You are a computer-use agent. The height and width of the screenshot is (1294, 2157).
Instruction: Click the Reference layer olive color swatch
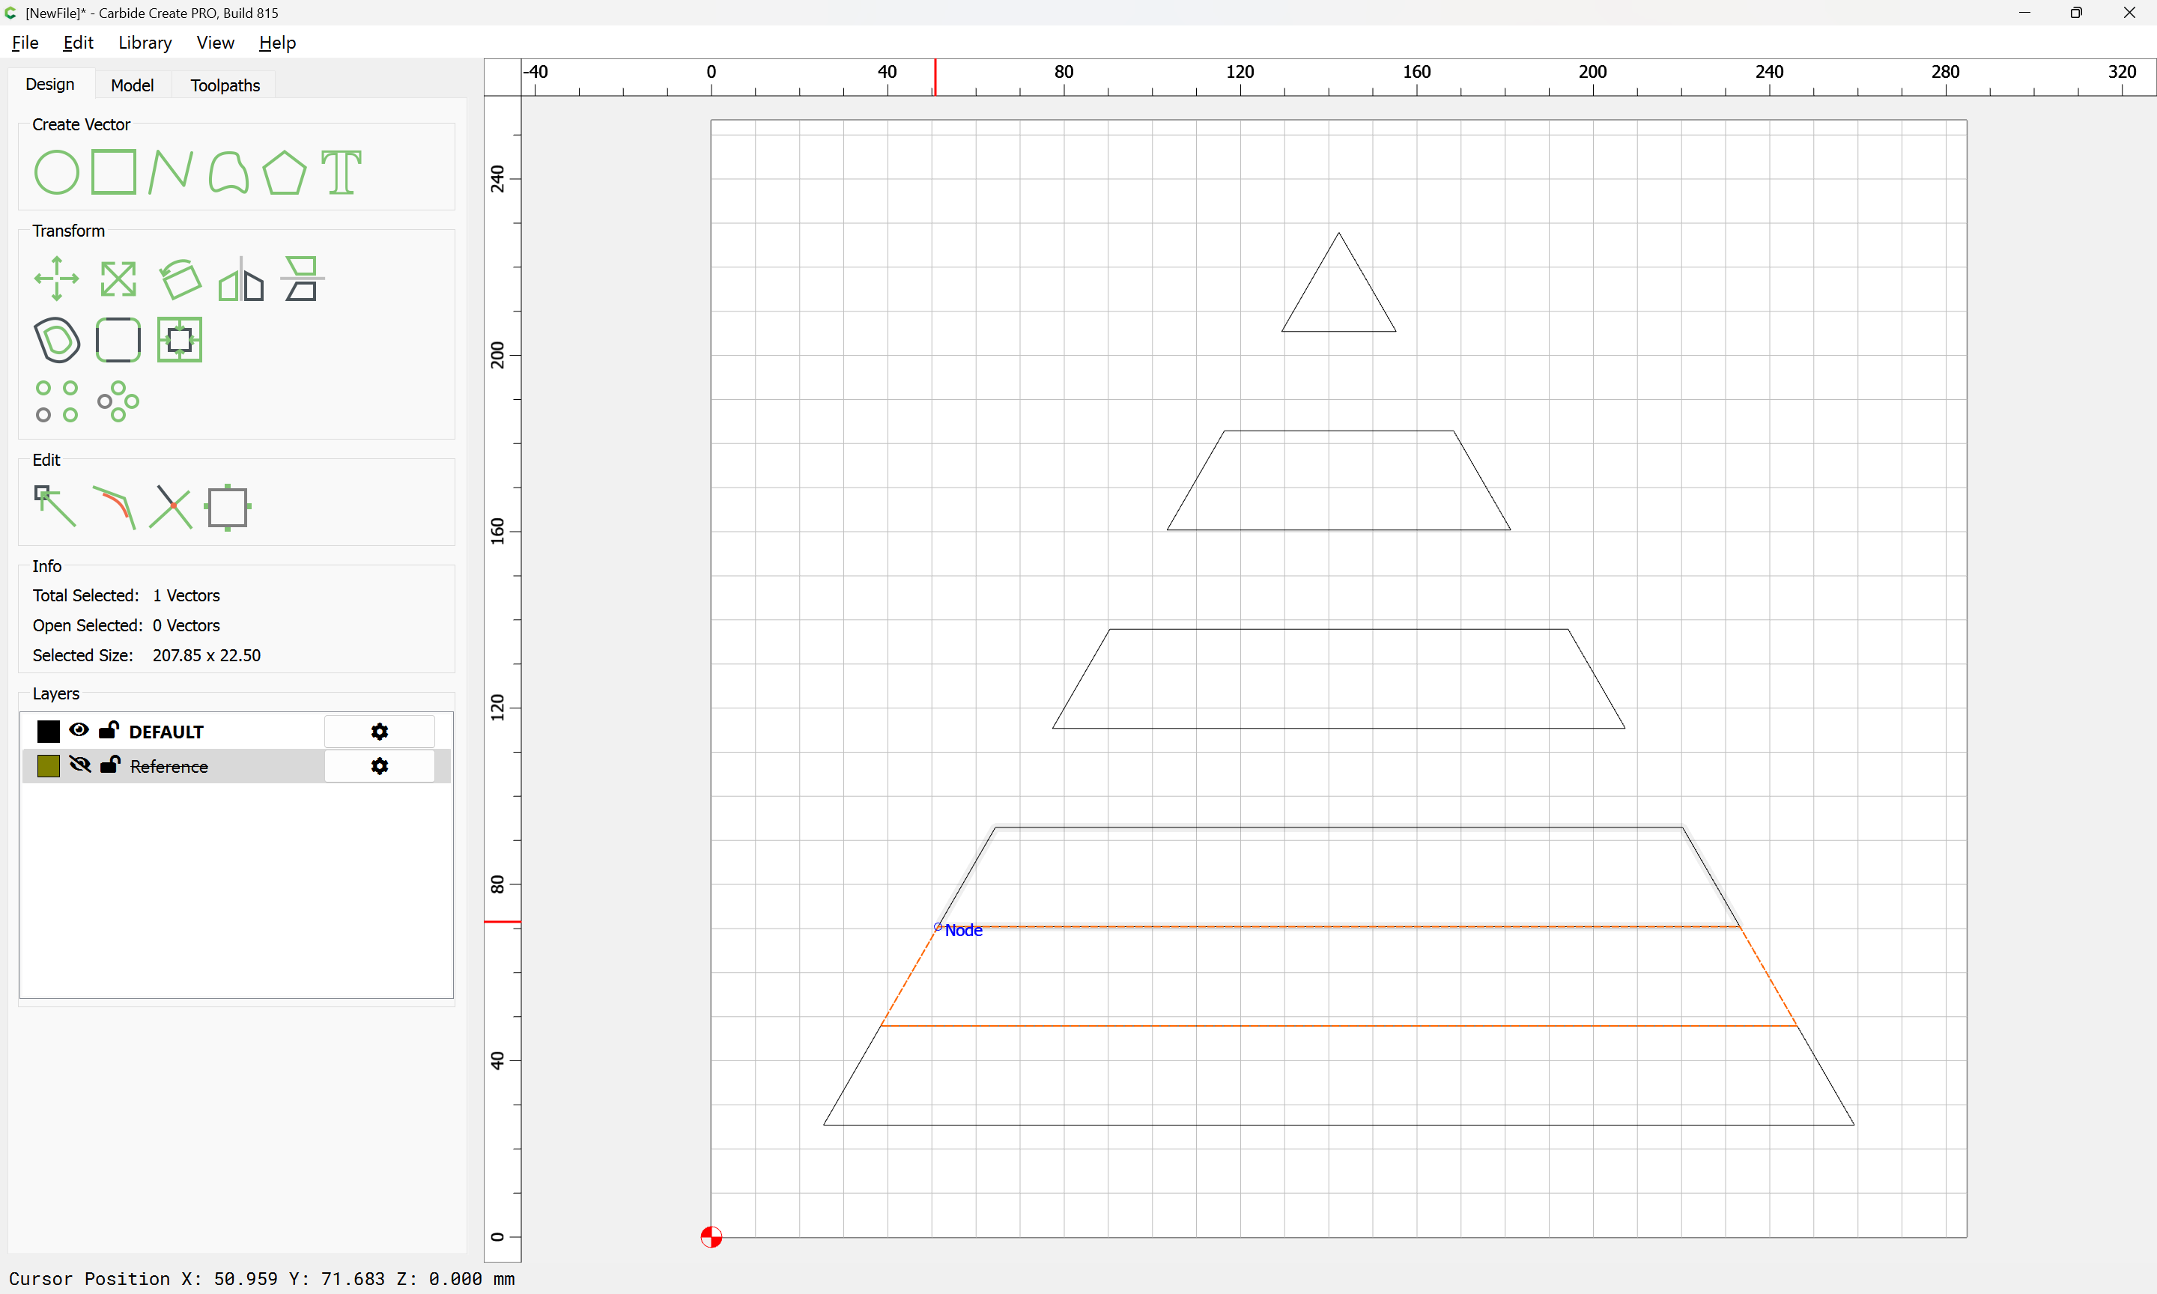click(x=49, y=765)
